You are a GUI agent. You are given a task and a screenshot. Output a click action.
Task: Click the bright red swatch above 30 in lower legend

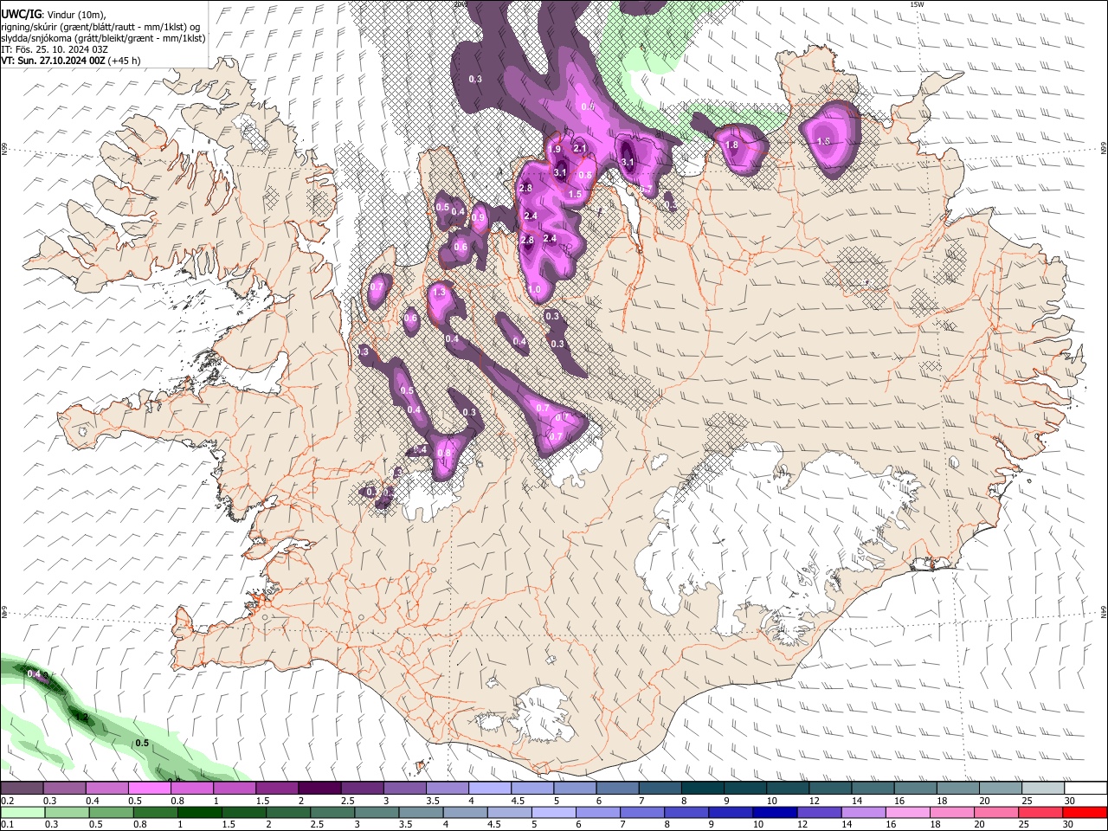point(1085,813)
